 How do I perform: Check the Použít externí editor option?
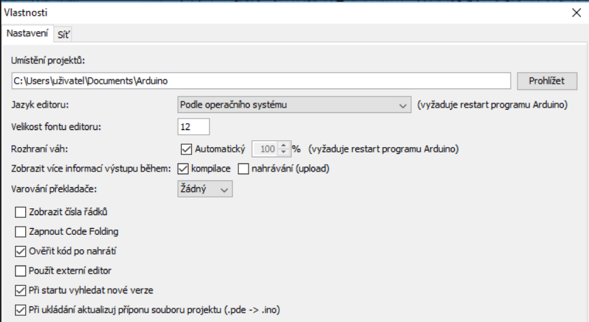pyautogui.click(x=20, y=270)
